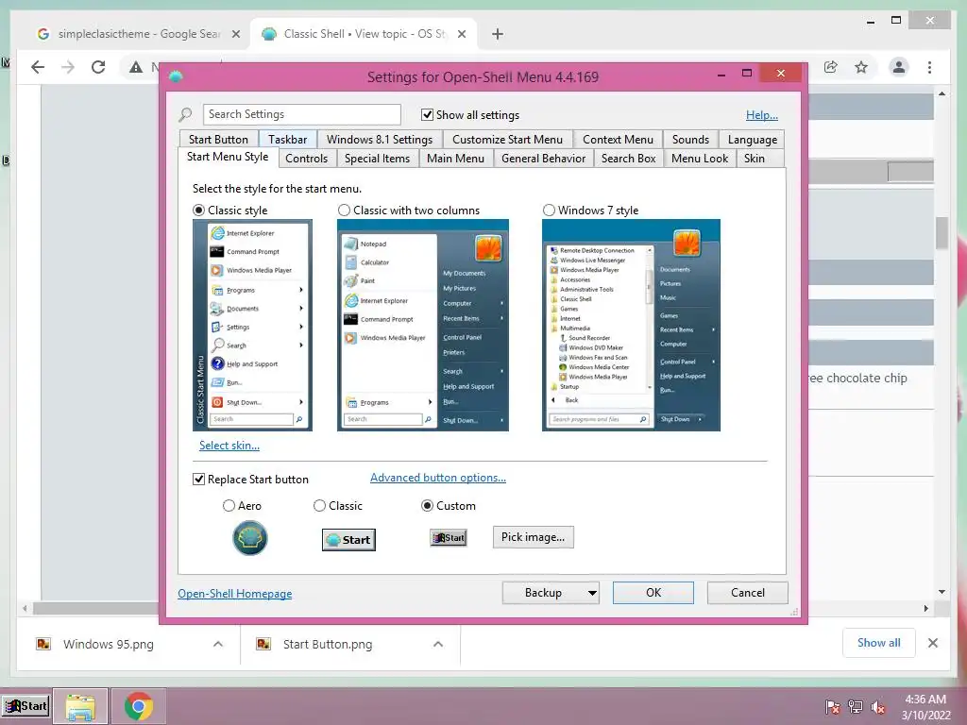The width and height of the screenshot is (967, 725).
Task: Click Windows 95.png download file icon
Action: [43, 644]
